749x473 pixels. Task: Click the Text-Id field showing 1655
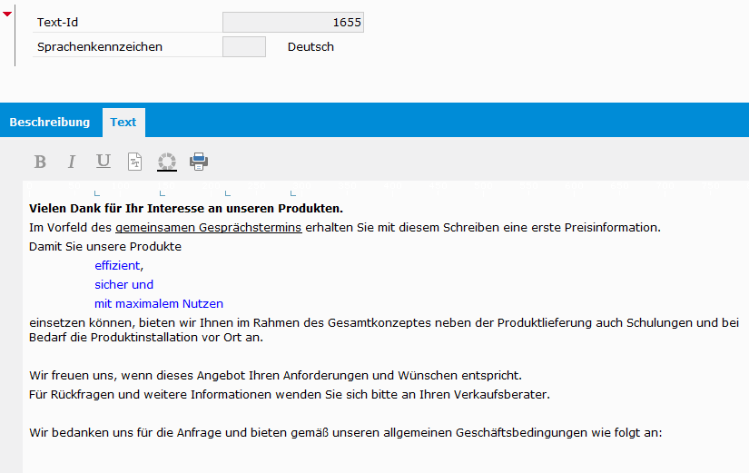(292, 22)
